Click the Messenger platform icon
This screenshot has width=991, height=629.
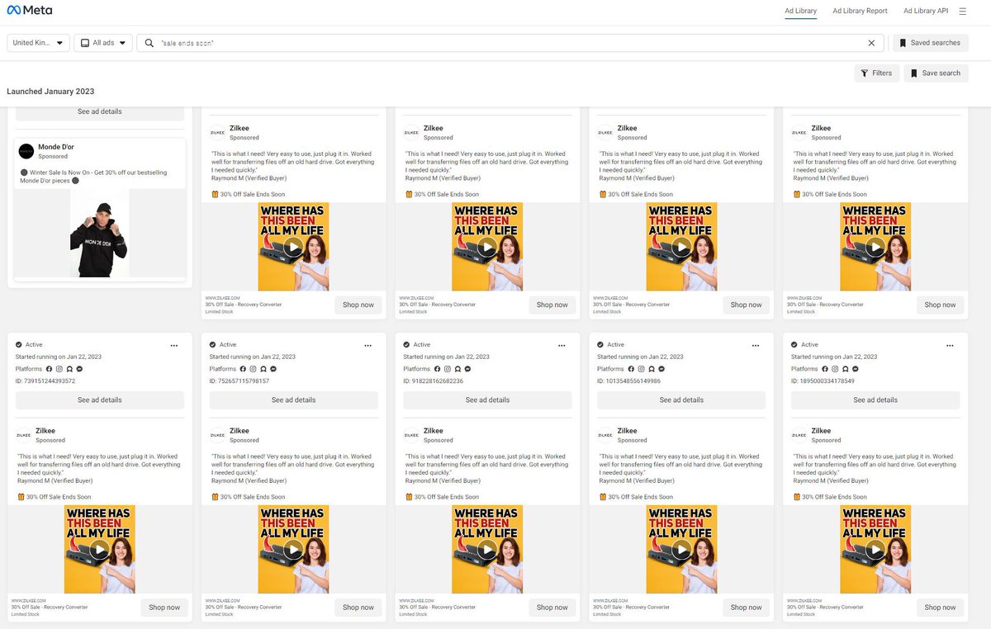79,369
